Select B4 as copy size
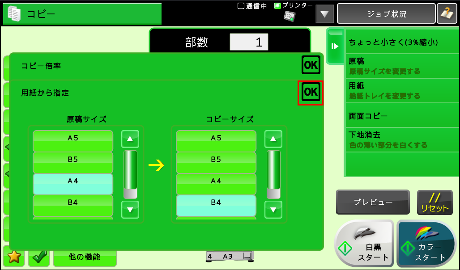 (216, 206)
